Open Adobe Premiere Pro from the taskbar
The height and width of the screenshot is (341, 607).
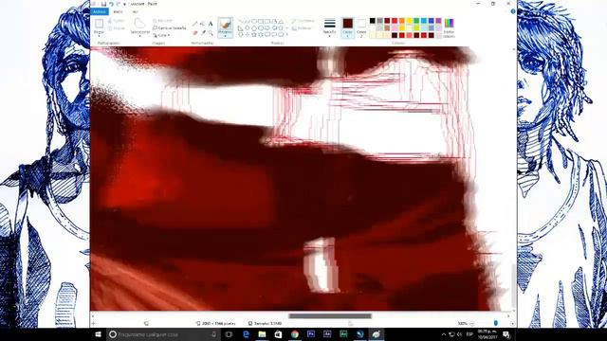pos(311,334)
